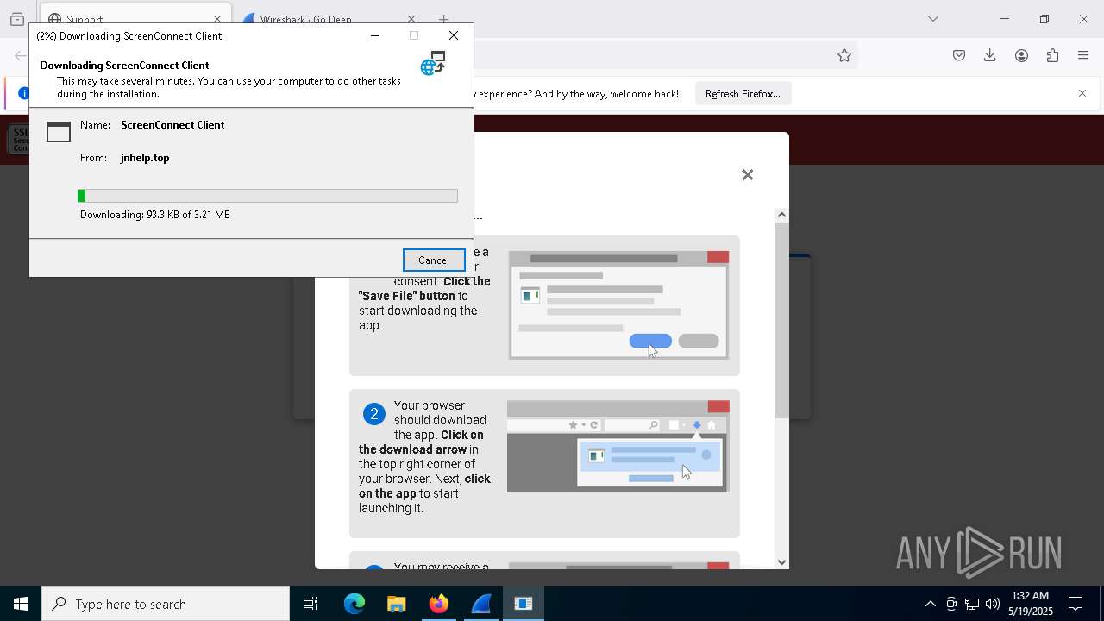Open the Extensions puzzle icon
This screenshot has width=1104, height=621.
(1052, 55)
